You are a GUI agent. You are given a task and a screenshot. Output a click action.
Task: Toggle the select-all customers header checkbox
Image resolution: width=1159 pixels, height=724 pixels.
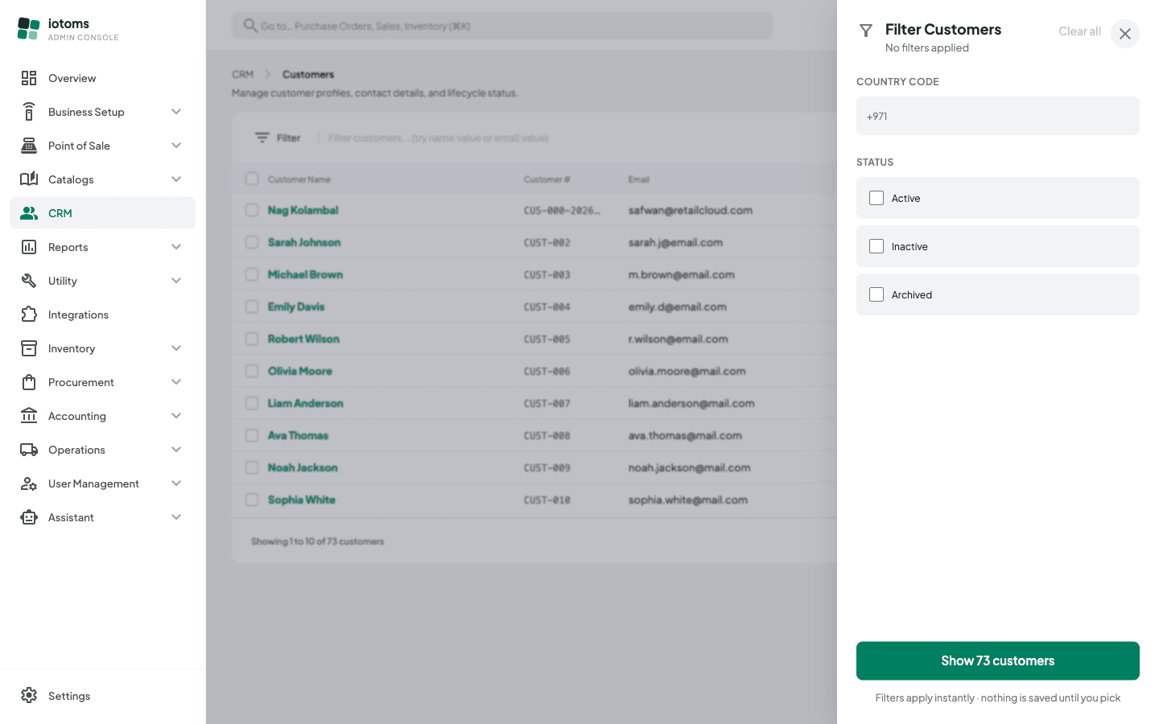pos(252,179)
